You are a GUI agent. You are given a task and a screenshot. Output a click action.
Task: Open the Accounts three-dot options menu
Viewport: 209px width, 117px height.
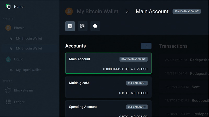click(146, 46)
